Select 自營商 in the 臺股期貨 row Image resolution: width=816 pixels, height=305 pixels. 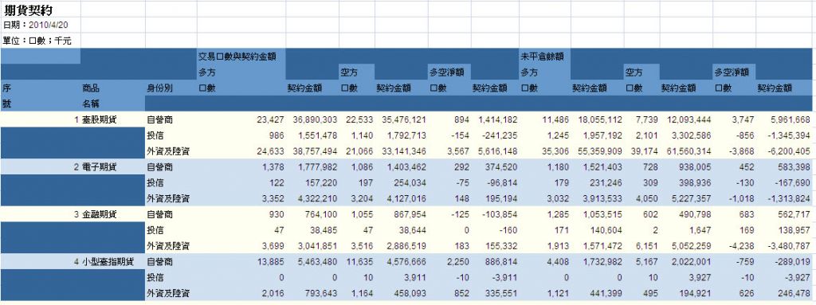159,120
